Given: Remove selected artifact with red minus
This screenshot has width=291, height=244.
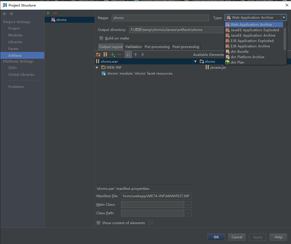Looking at the screenshot, I should click(x=55, y=13).
